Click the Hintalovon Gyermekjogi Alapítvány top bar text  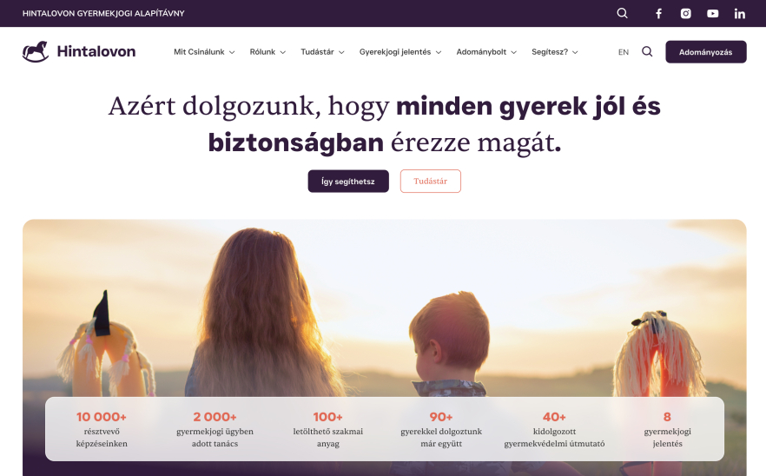103,13
